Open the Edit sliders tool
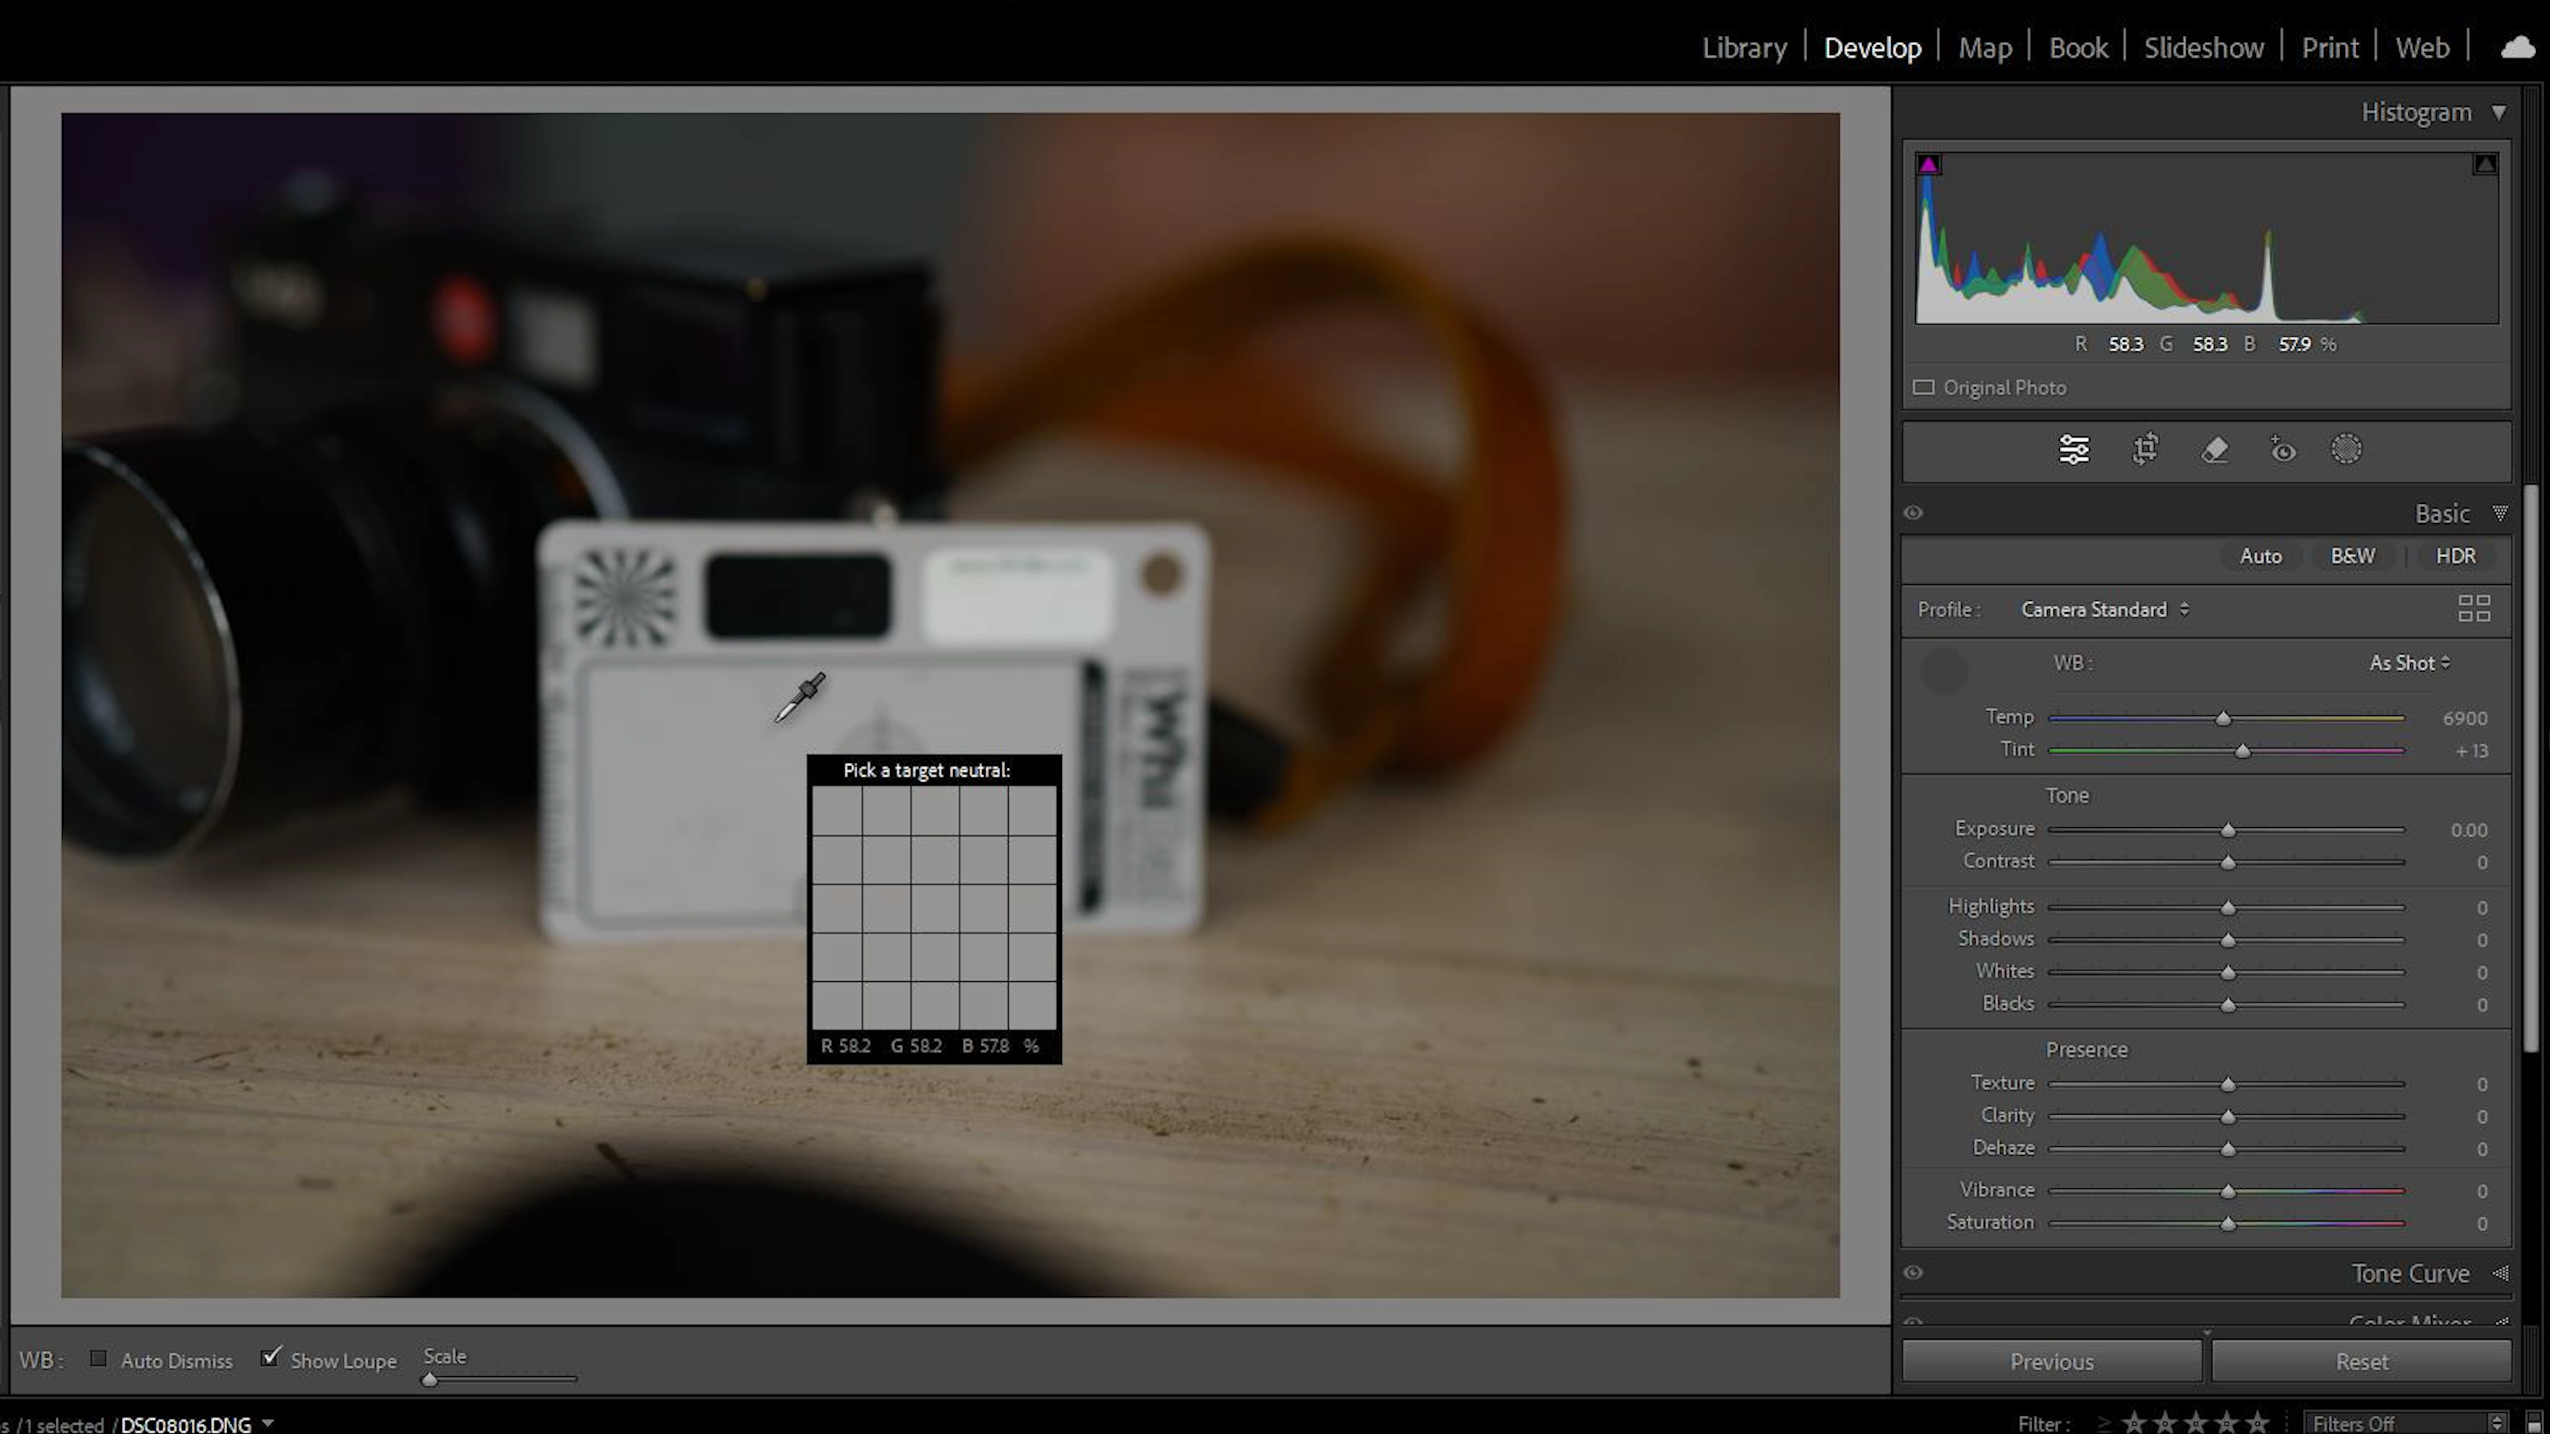Screen dimensions: 2550x1434 (x=2074, y=450)
